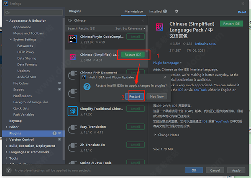This screenshot has width=251, height=178.
Task: Expand Build, Execution, Deployment section
Action: (7, 146)
